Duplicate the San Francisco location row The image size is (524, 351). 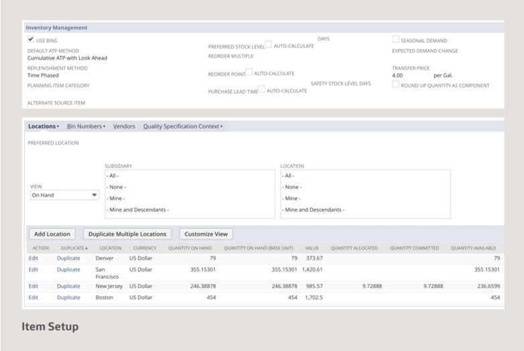(68, 269)
